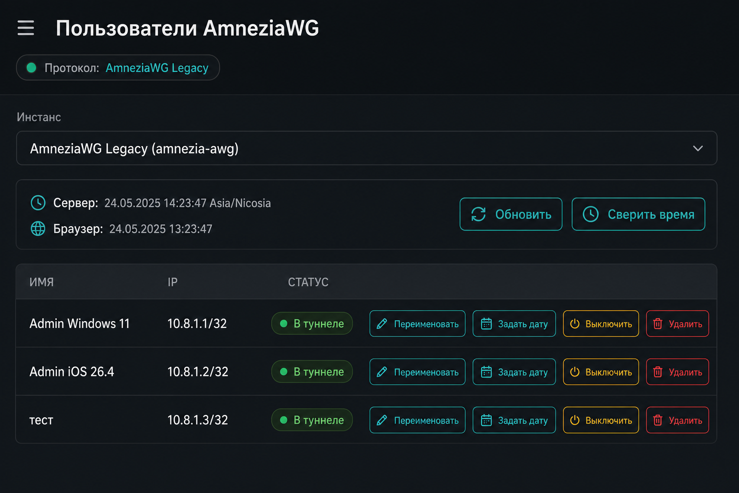This screenshot has width=739, height=493.
Task: Click the trash icon in Admin iOS 26.4 row
Action: (658, 372)
